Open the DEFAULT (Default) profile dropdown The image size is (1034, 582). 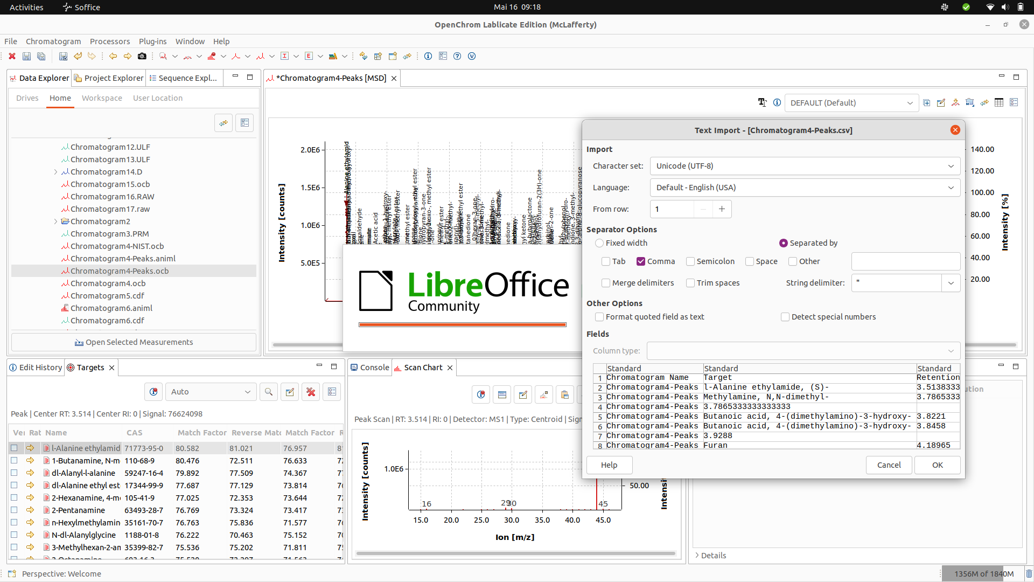[x=910, y=102]
